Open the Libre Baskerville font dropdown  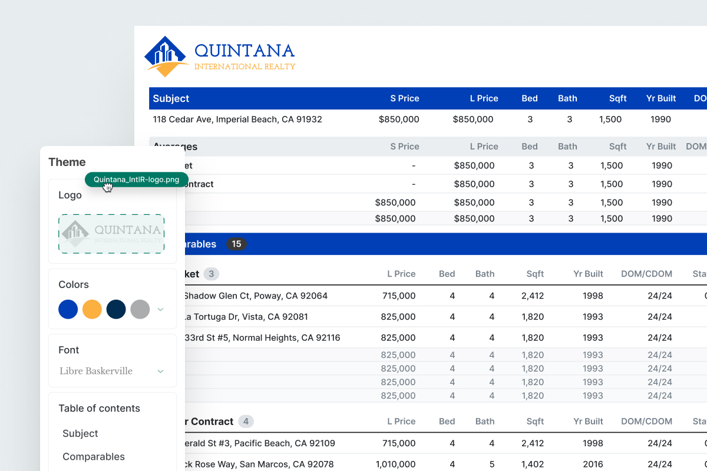click(111, 371)
